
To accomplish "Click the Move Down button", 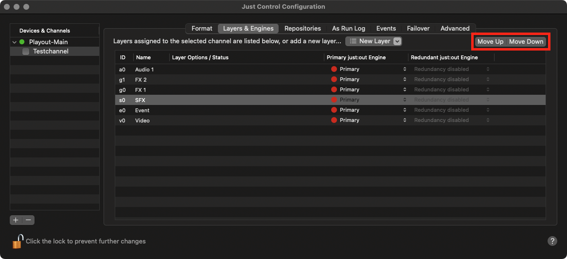I will click(526, 41).
